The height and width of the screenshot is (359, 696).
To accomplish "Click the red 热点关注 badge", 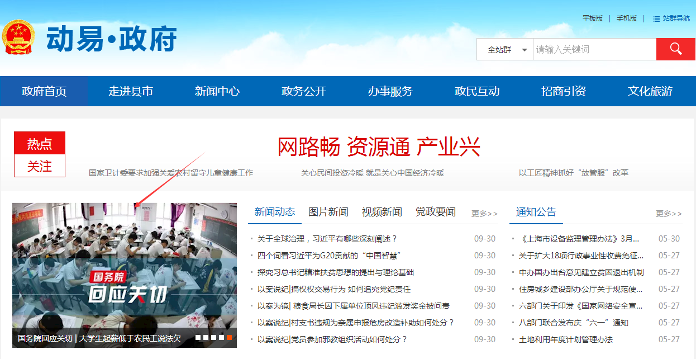I will (40, 154).
